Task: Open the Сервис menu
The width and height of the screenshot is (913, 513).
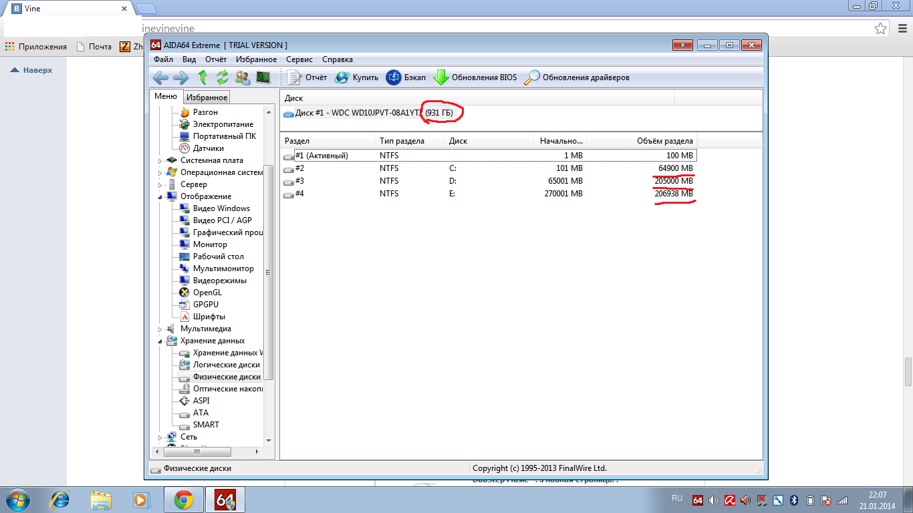Action: click(x=299, y=59)
